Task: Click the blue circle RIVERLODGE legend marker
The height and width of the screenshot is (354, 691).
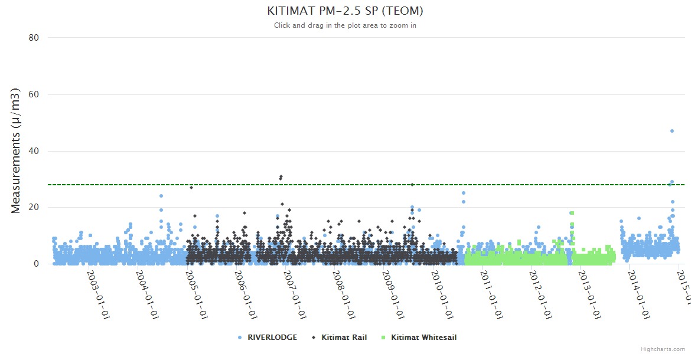Action: click(x=240, y=337)
